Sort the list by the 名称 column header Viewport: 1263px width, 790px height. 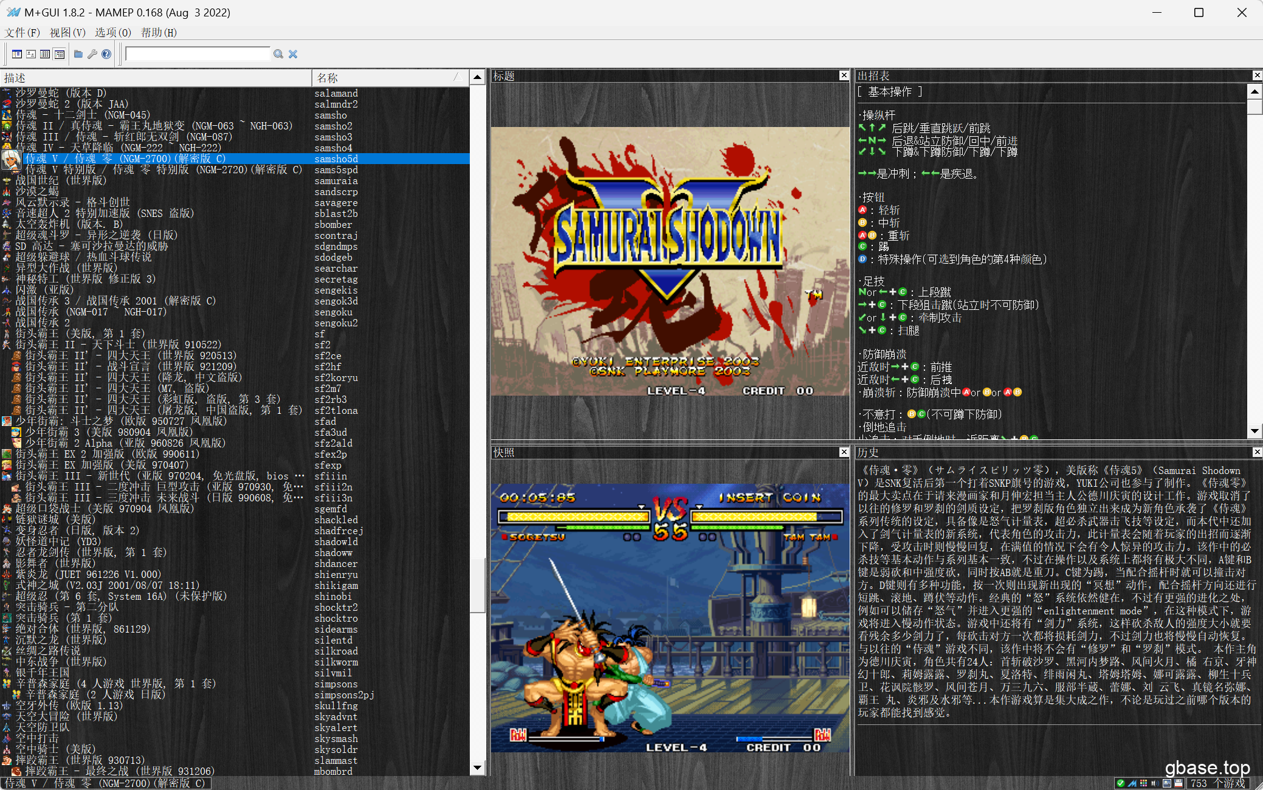point(390,78)
